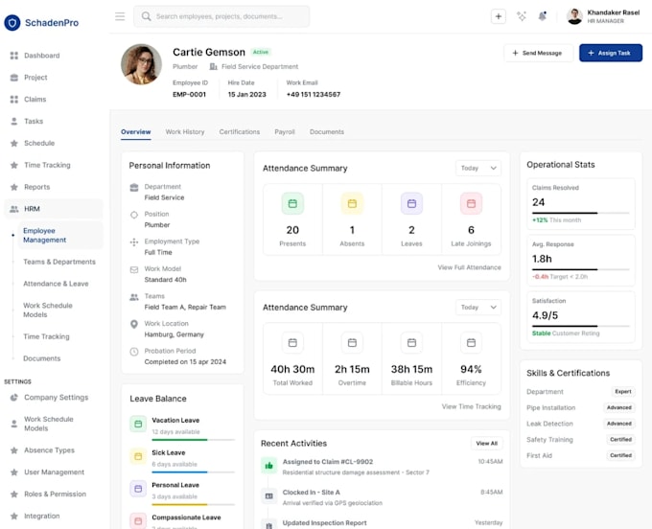Click the plus icon in top bar

pos(499,16)
